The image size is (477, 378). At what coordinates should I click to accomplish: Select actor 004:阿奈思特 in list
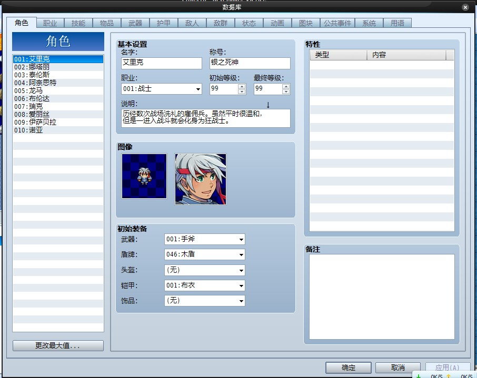tap(58, 83)
